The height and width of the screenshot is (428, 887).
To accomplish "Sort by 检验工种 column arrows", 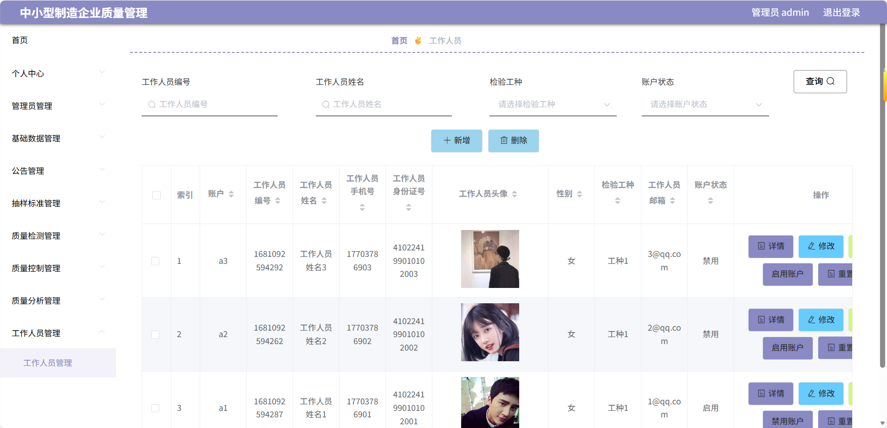I will click(x=618, y=201).
